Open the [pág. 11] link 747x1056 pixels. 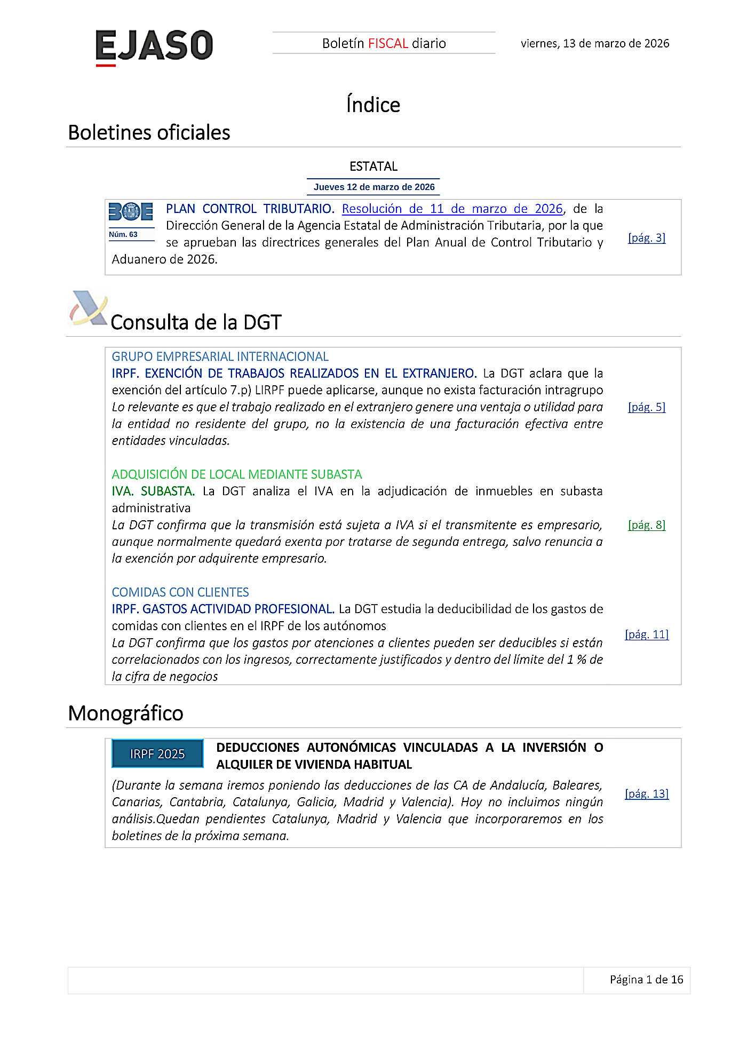(647, 634)
